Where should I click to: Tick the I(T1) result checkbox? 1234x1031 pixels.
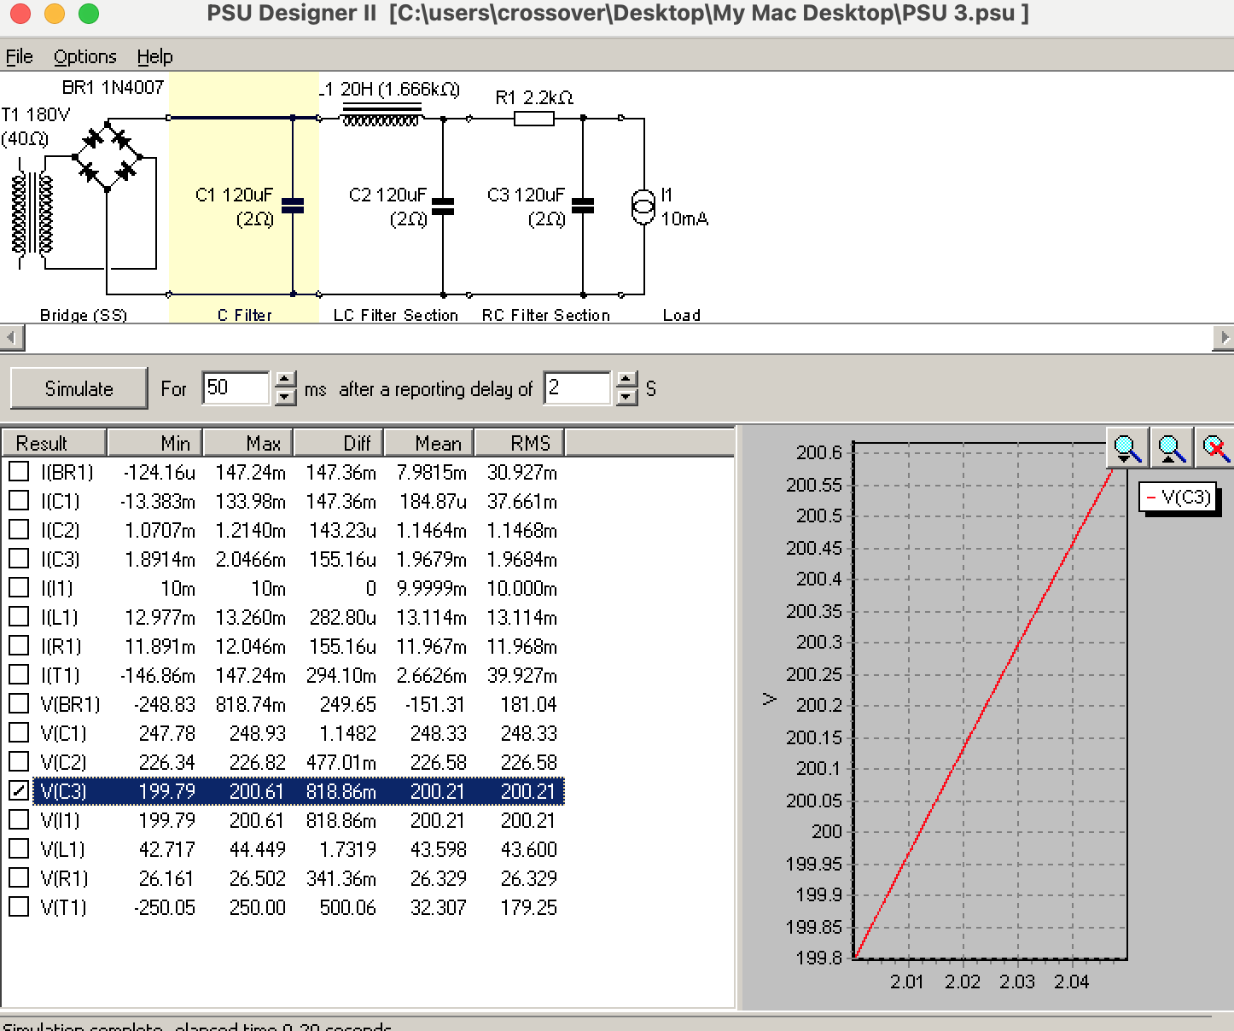tap(19, 674)
